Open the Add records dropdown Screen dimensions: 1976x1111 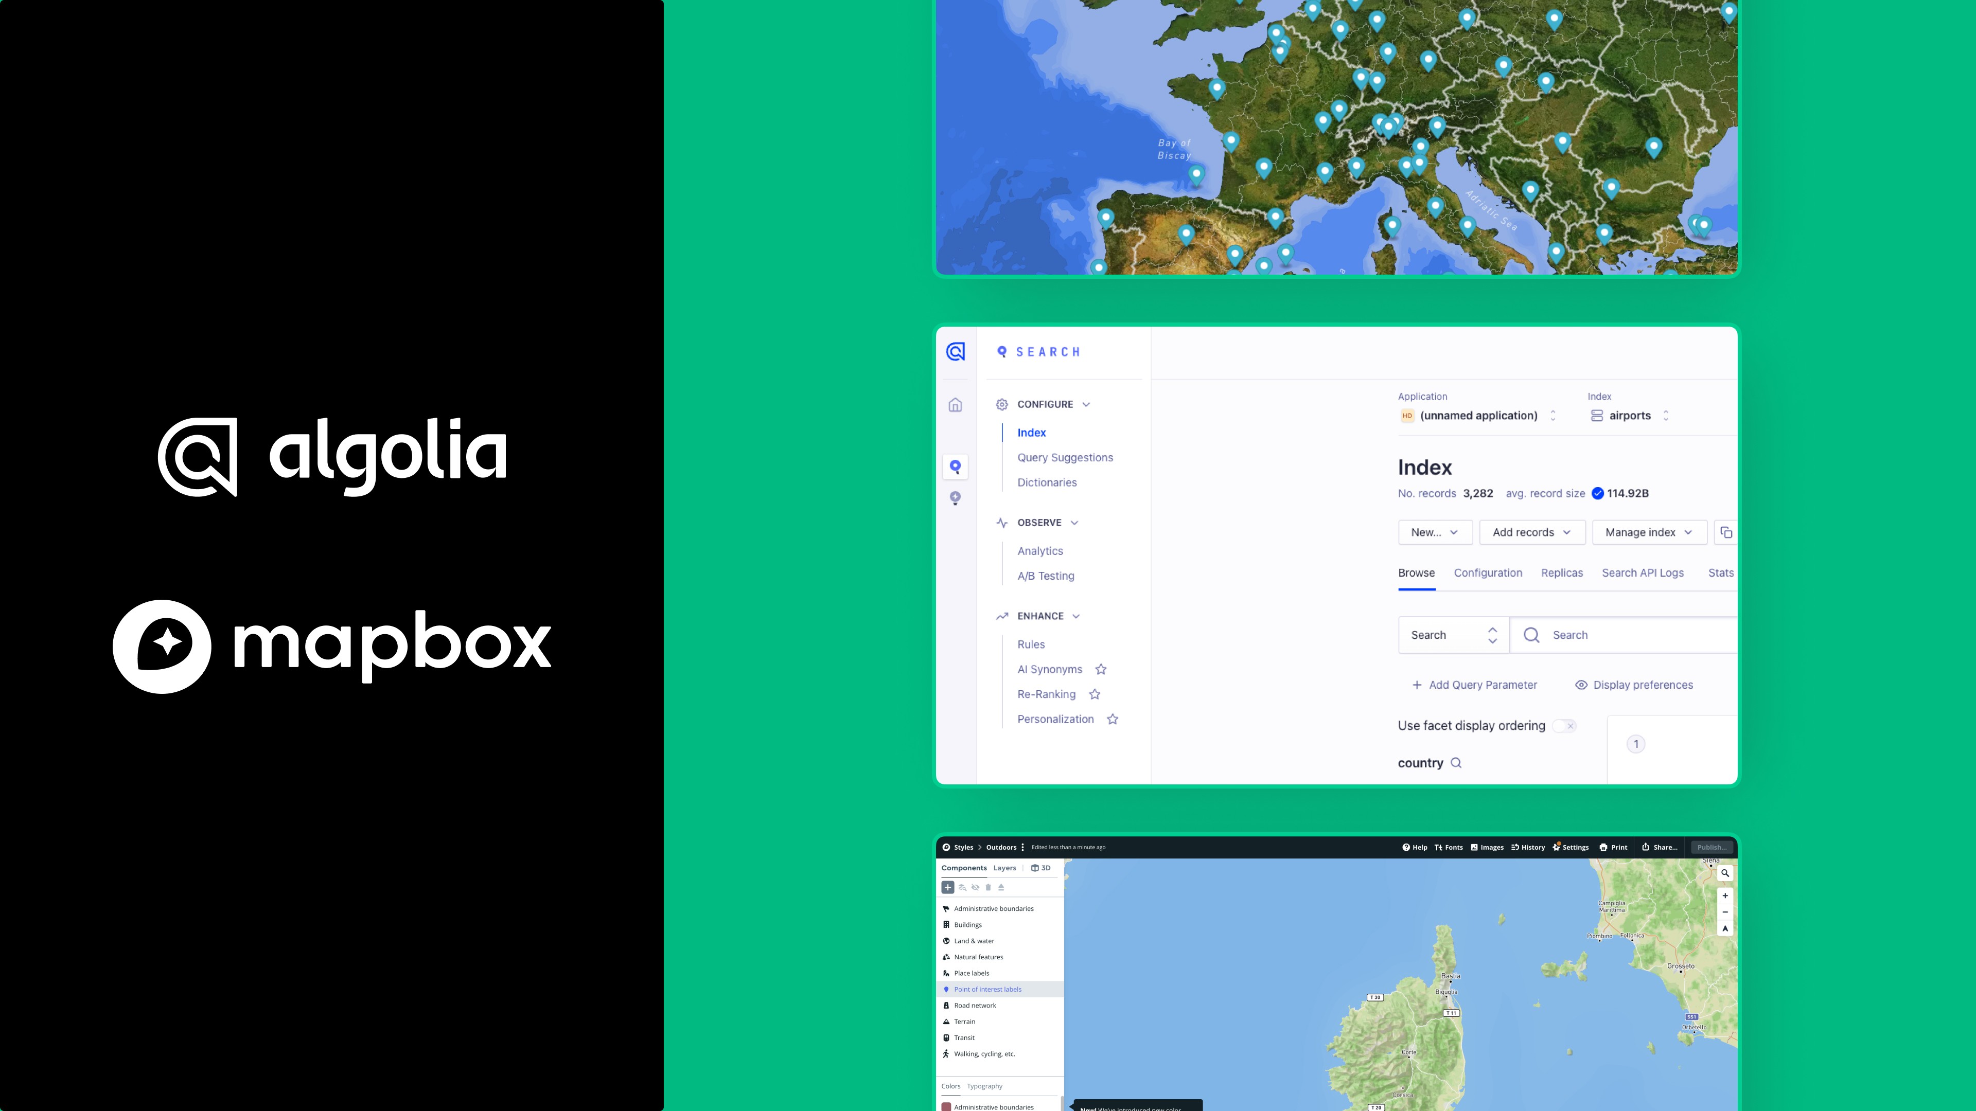click(x=1532, y=531)
